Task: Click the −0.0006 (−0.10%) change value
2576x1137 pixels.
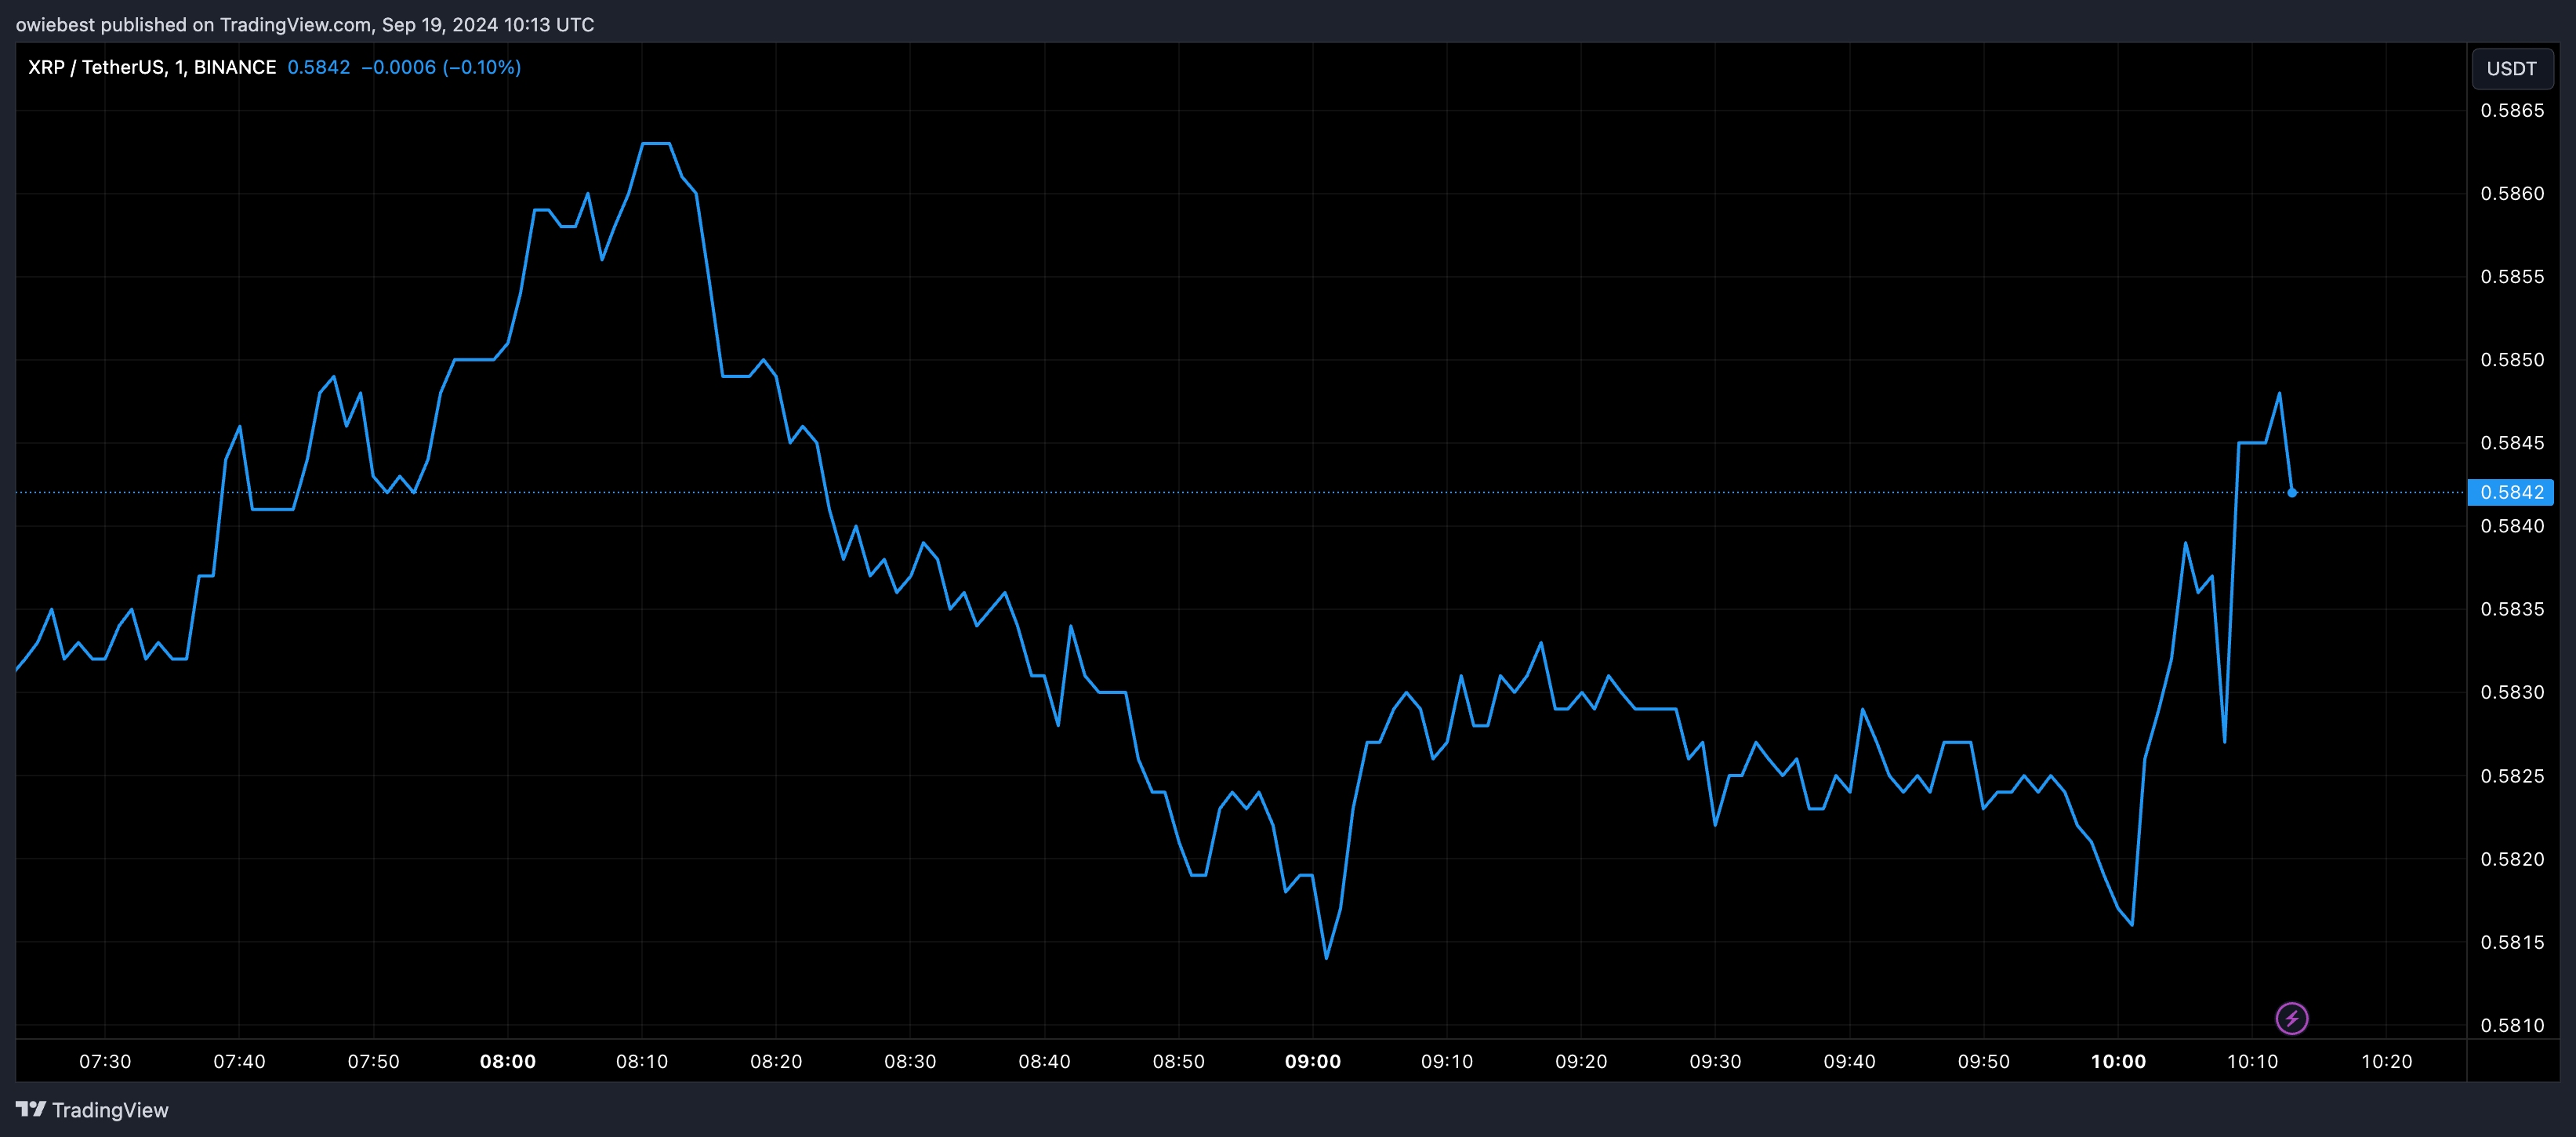Action: click(x=441, y=67)
